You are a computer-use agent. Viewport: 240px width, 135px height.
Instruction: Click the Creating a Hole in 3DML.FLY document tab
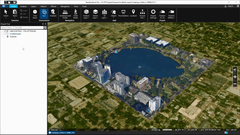pos(62,133)
